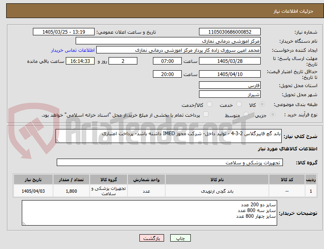Click the need number field 1105030686000852

(230, 32)
